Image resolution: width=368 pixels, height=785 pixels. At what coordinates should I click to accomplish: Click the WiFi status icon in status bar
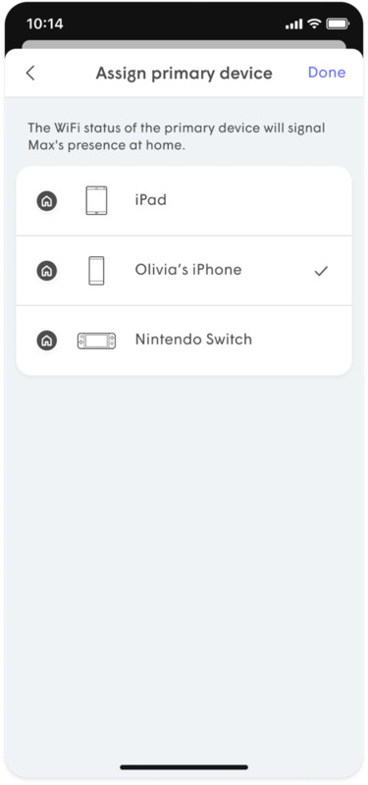[x=314, y=23]
